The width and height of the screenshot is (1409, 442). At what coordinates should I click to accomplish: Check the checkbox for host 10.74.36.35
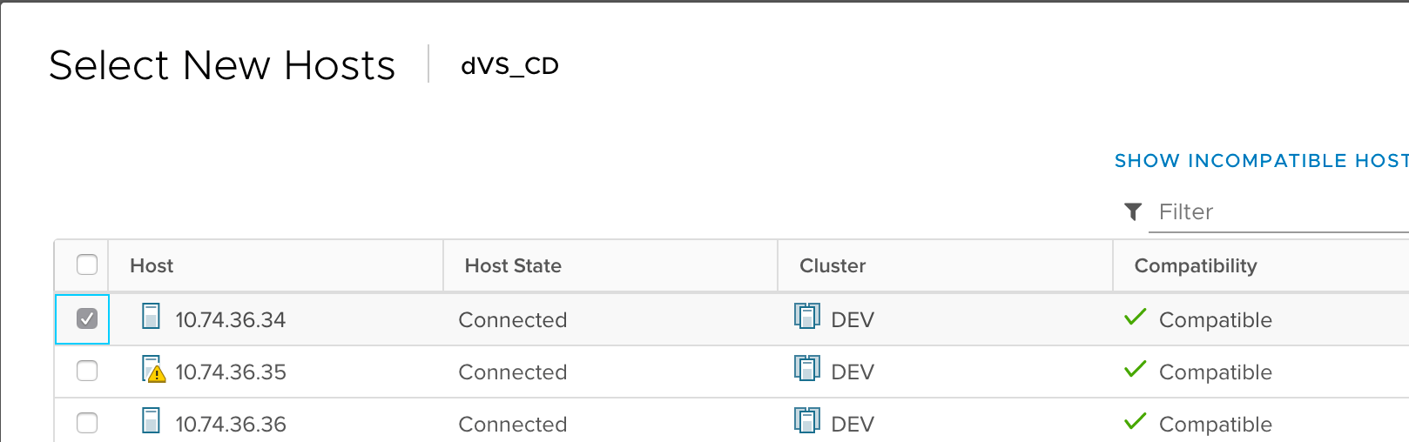(x=87, y=372)
